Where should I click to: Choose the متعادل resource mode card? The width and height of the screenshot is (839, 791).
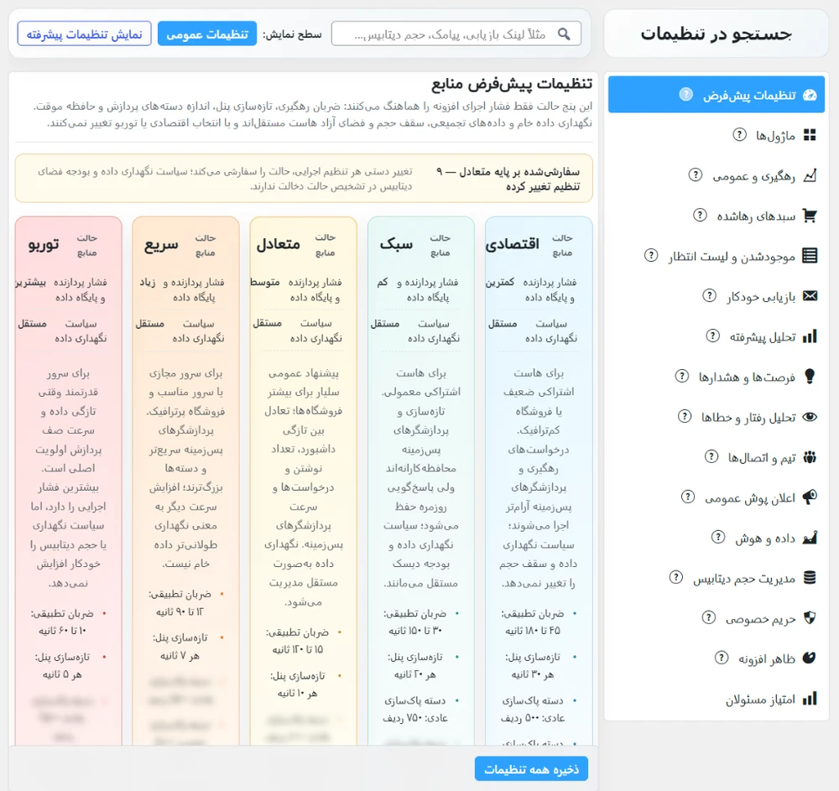(304, 481)
